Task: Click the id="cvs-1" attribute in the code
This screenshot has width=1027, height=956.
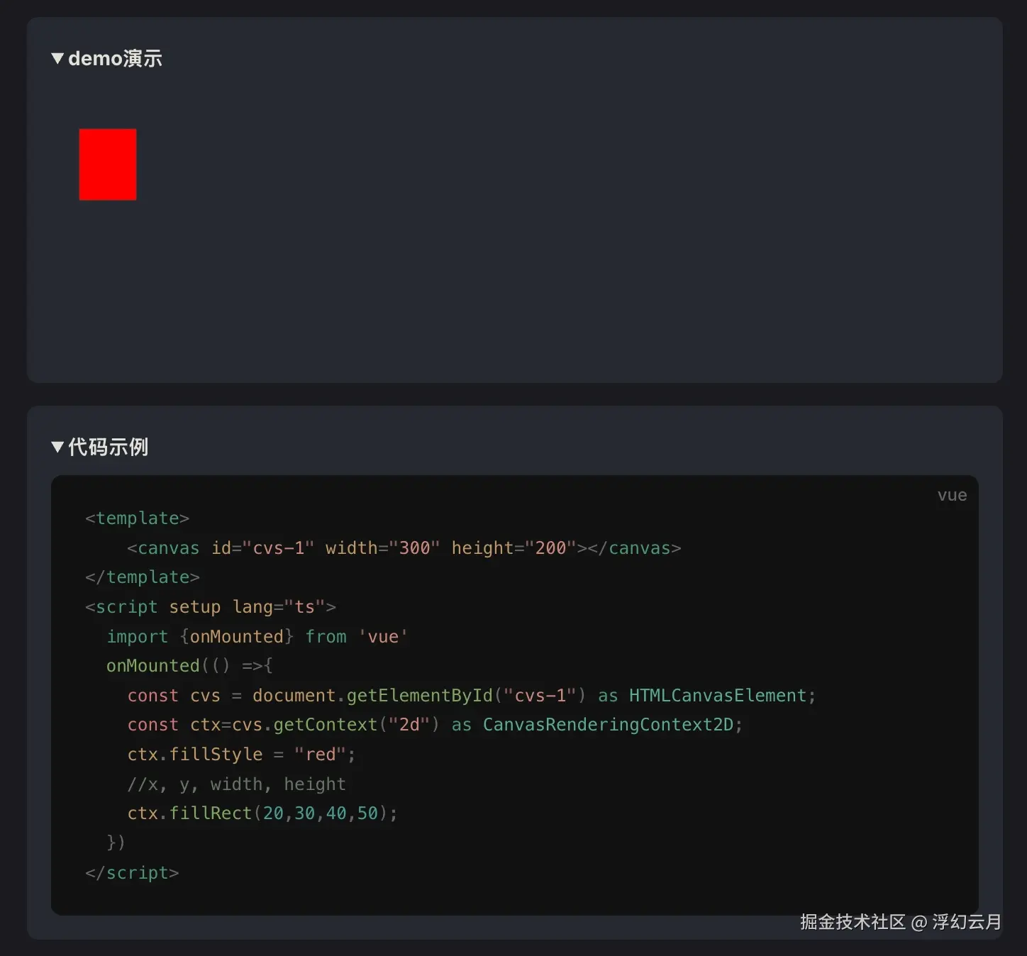Action: pos(262,548)
